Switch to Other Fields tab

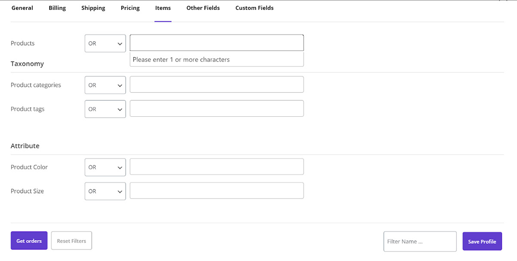coord(203,8)
